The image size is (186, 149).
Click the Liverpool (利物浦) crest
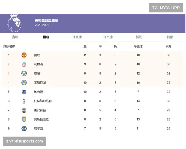point(24,64)
